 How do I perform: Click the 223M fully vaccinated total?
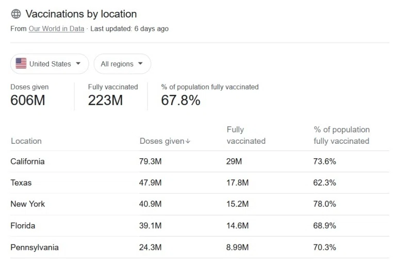[106, 100]
